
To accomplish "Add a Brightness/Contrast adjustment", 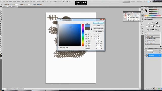I will coord(149,23).
